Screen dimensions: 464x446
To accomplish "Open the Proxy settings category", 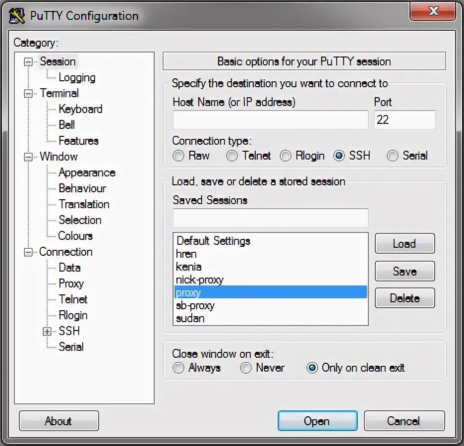I will 71,283.
